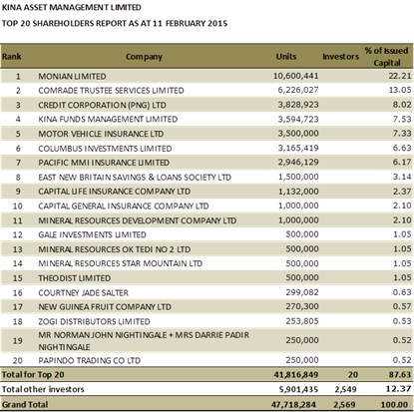Select EAST NEW BRITAIN SAVINGS & LOANS row
The width and height of the screenshot is (414, 412).
click(207, 177)
